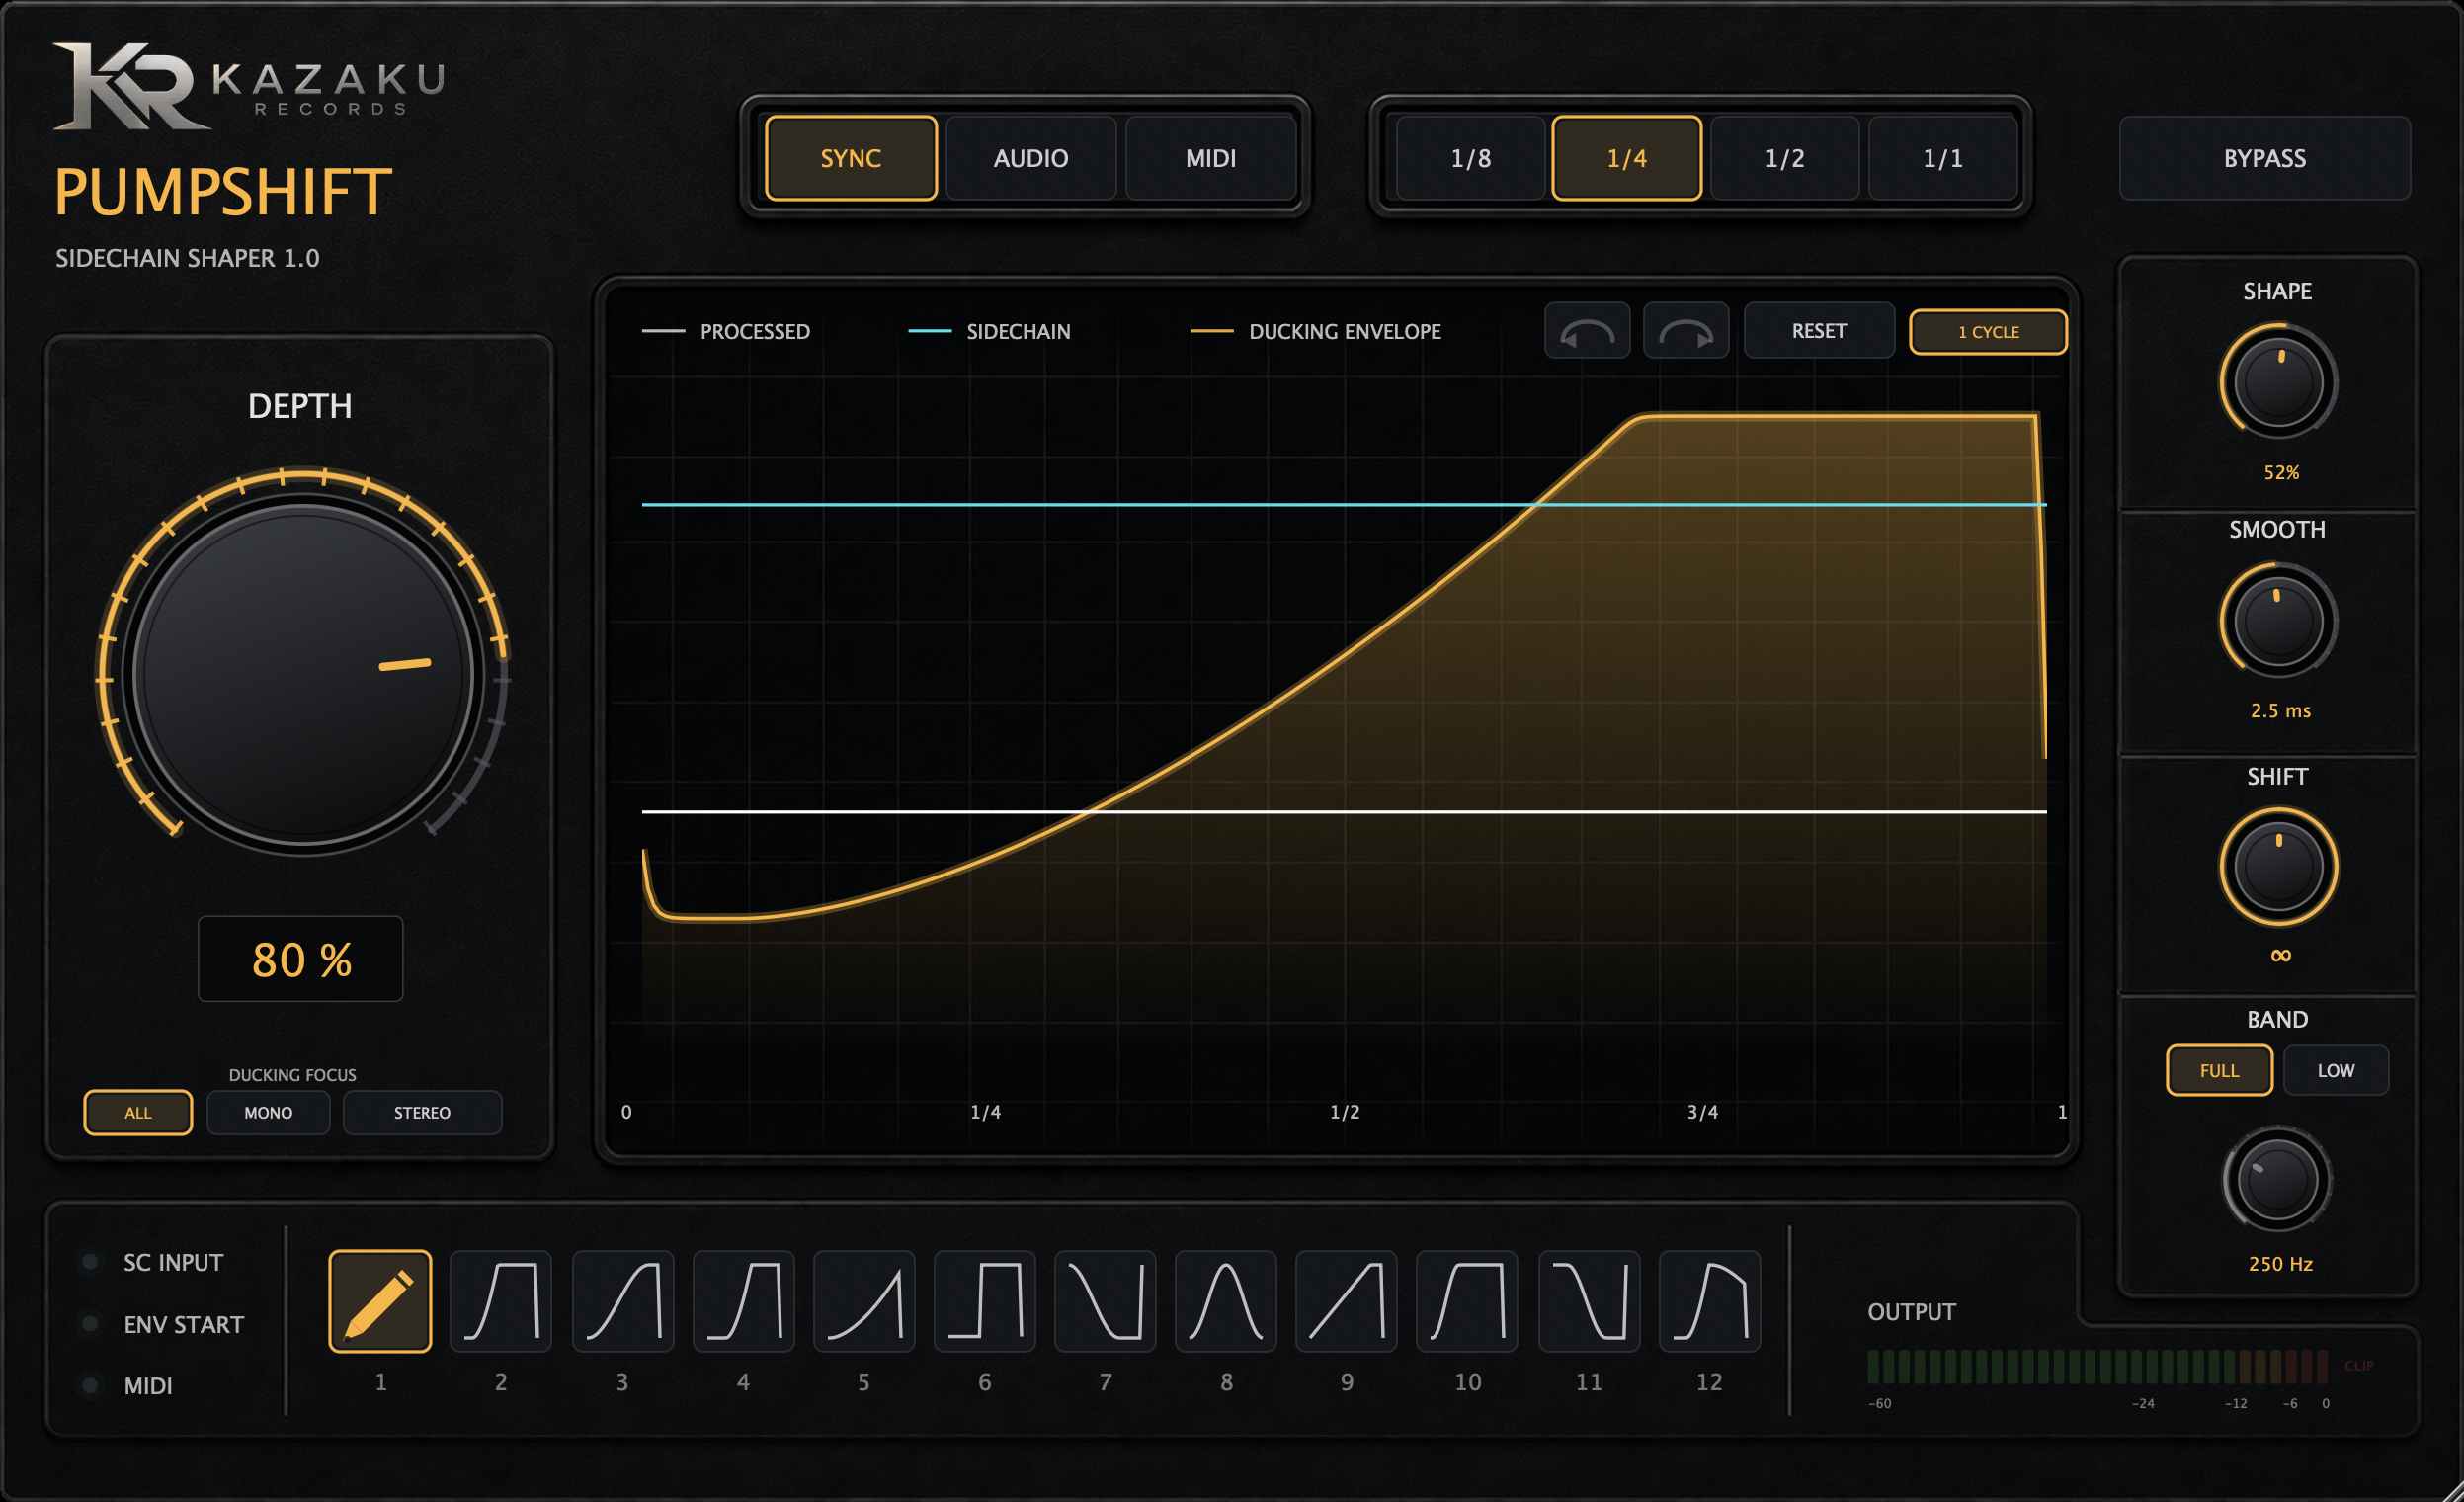This screenshot has height=1502, width=2464.
Task: Click the 80 % depth value field
Action: coord(301,959)
